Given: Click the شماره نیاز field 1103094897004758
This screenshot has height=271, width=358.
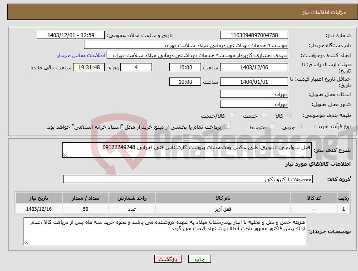Looking at the screenshot, I should coord(254,35).
